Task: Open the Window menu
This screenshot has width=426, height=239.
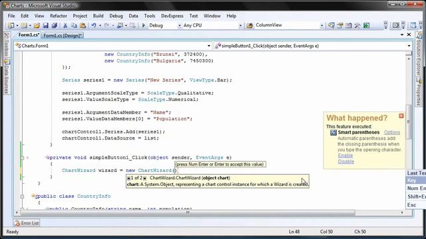Action: pos(212,16)
